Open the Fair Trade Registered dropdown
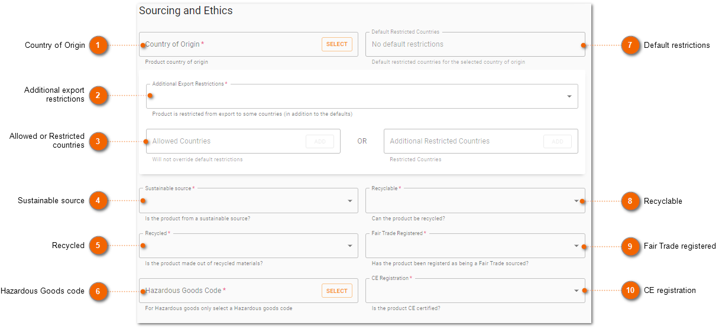The width and height of the screenshot is (719, 329). click(475, 246)
